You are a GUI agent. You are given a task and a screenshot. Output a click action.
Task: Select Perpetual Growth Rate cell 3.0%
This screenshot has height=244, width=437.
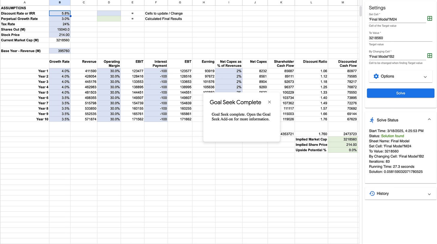pos(60,19)
